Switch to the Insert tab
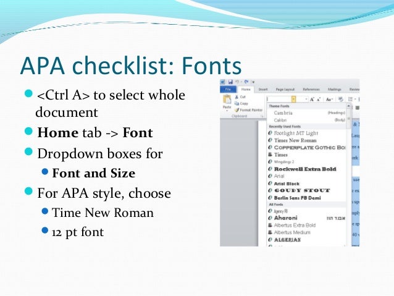Image resolution: width=394 pixels, height=296 pixels. (x=263, y=89)
